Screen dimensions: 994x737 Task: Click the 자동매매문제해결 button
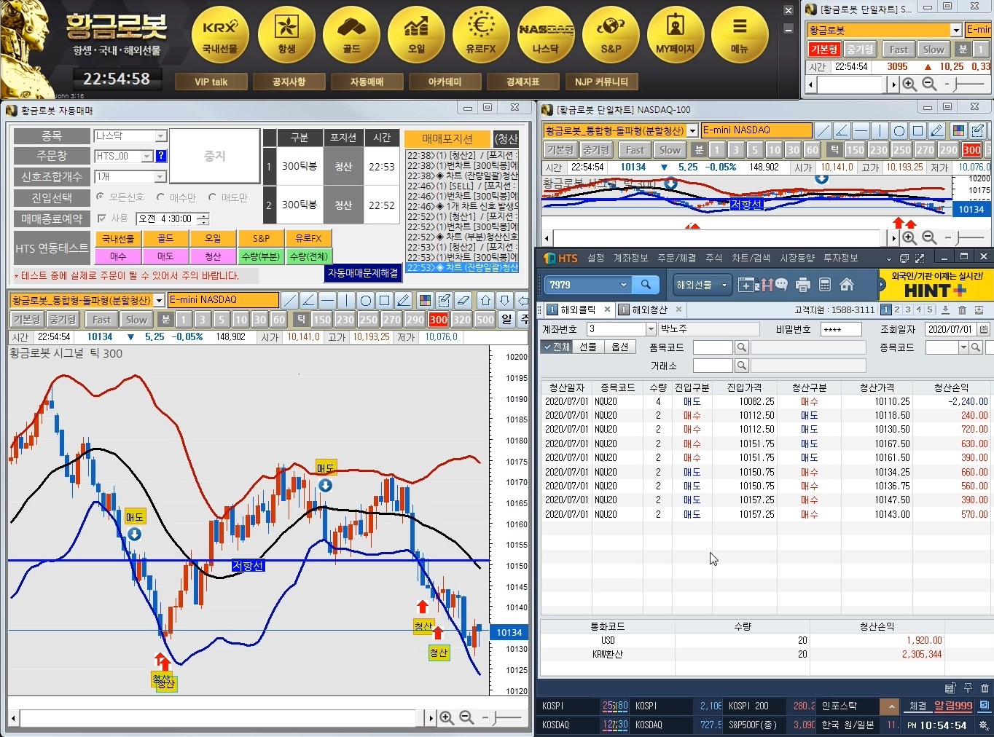point(363,272)
